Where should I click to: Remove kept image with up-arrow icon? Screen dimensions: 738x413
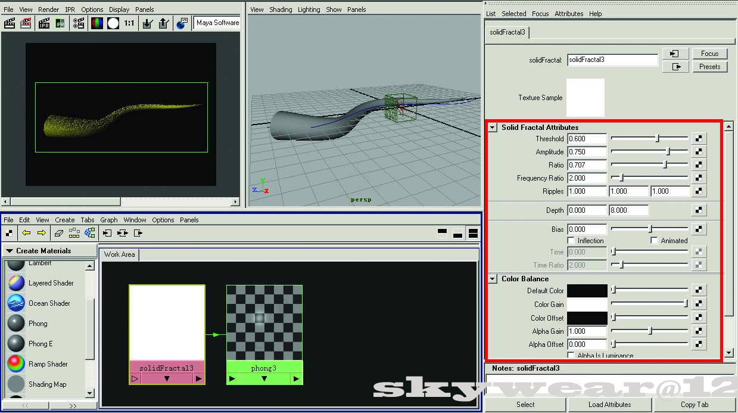[x=164, y=23]
